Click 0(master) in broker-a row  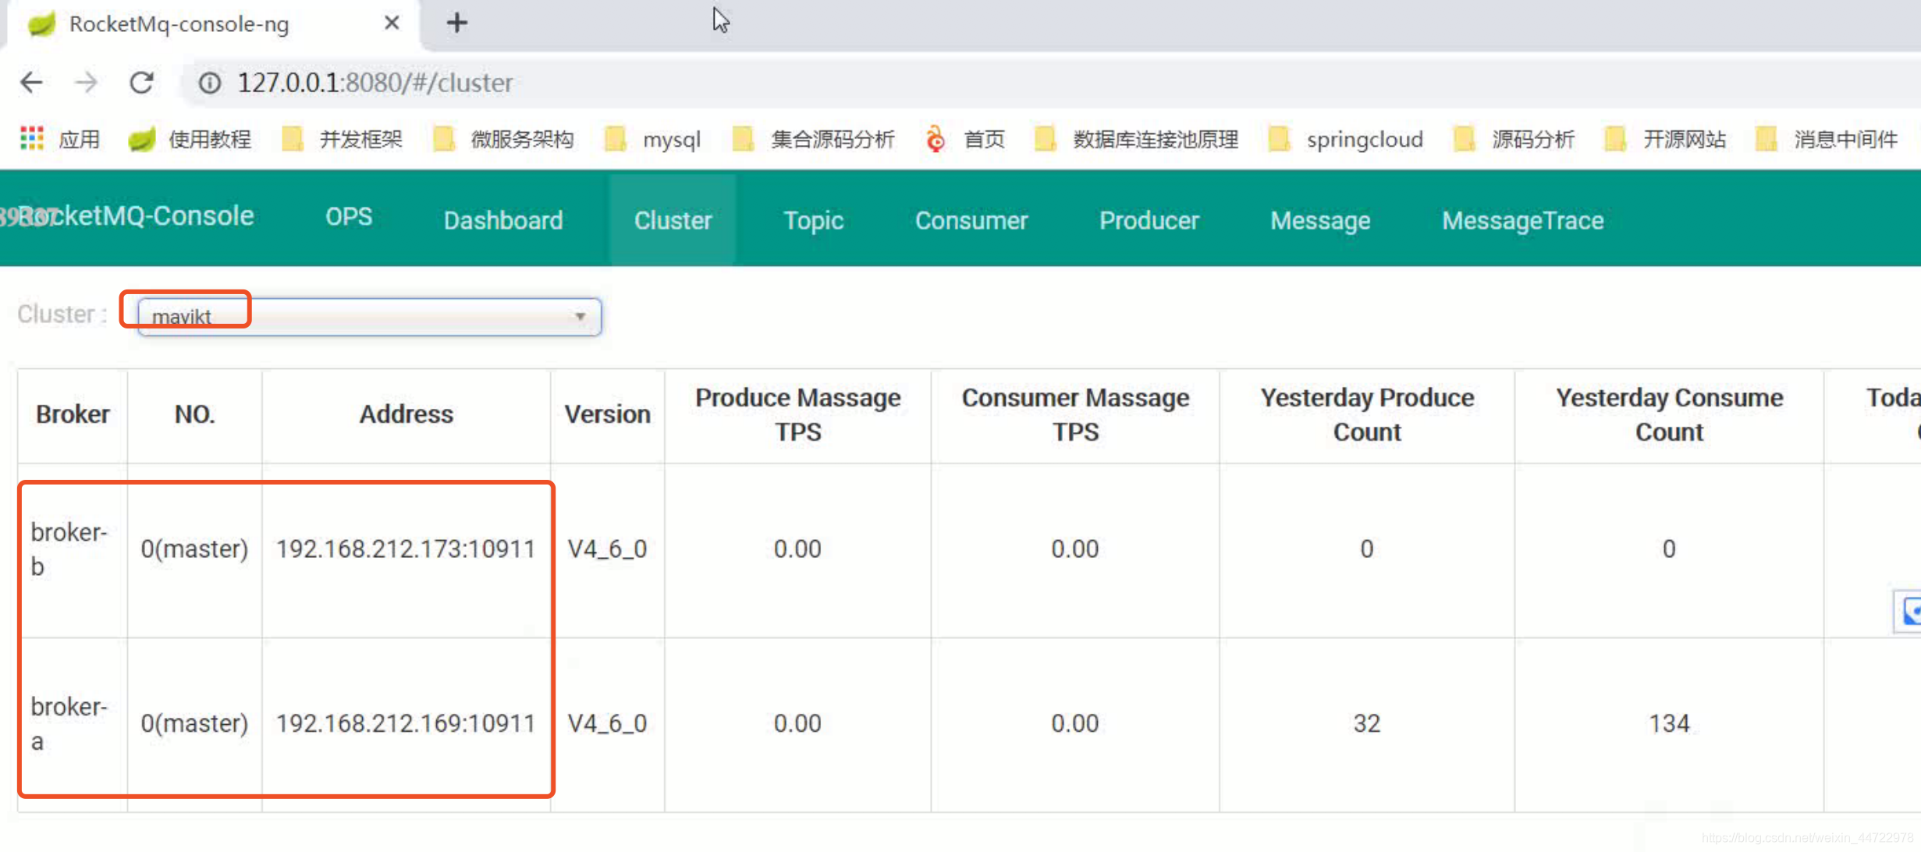194,724
